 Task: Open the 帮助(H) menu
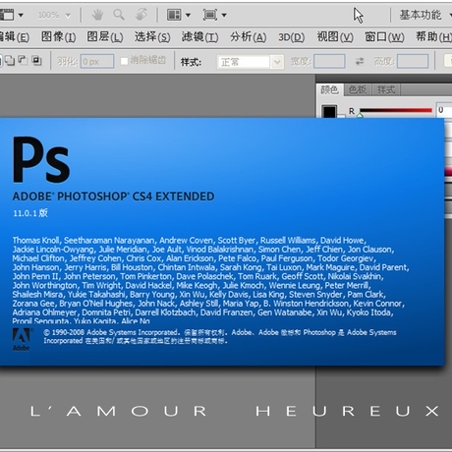click(x=433, y=37)
